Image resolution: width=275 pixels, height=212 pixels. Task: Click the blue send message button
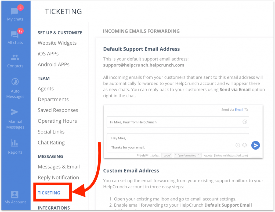[x=256, y=145]
